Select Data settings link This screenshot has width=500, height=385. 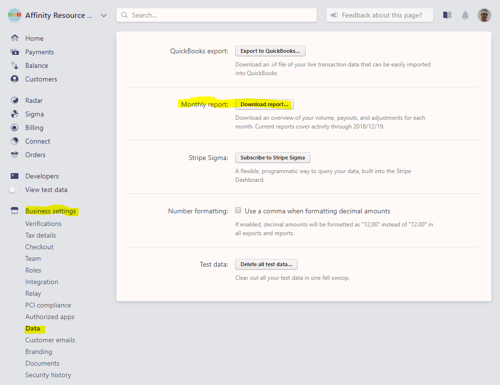[x=33, y=329]
